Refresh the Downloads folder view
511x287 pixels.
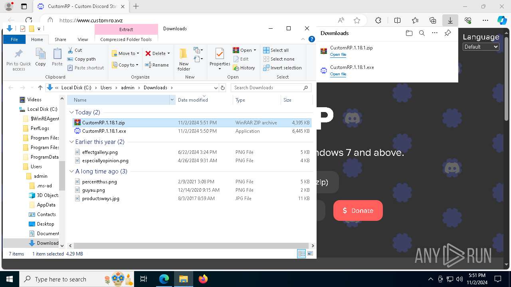[223, 88]
